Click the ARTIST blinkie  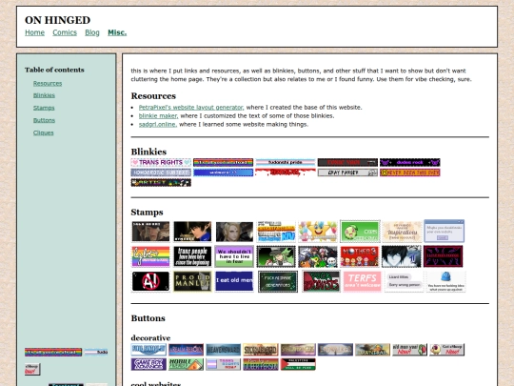coord(161,182)
